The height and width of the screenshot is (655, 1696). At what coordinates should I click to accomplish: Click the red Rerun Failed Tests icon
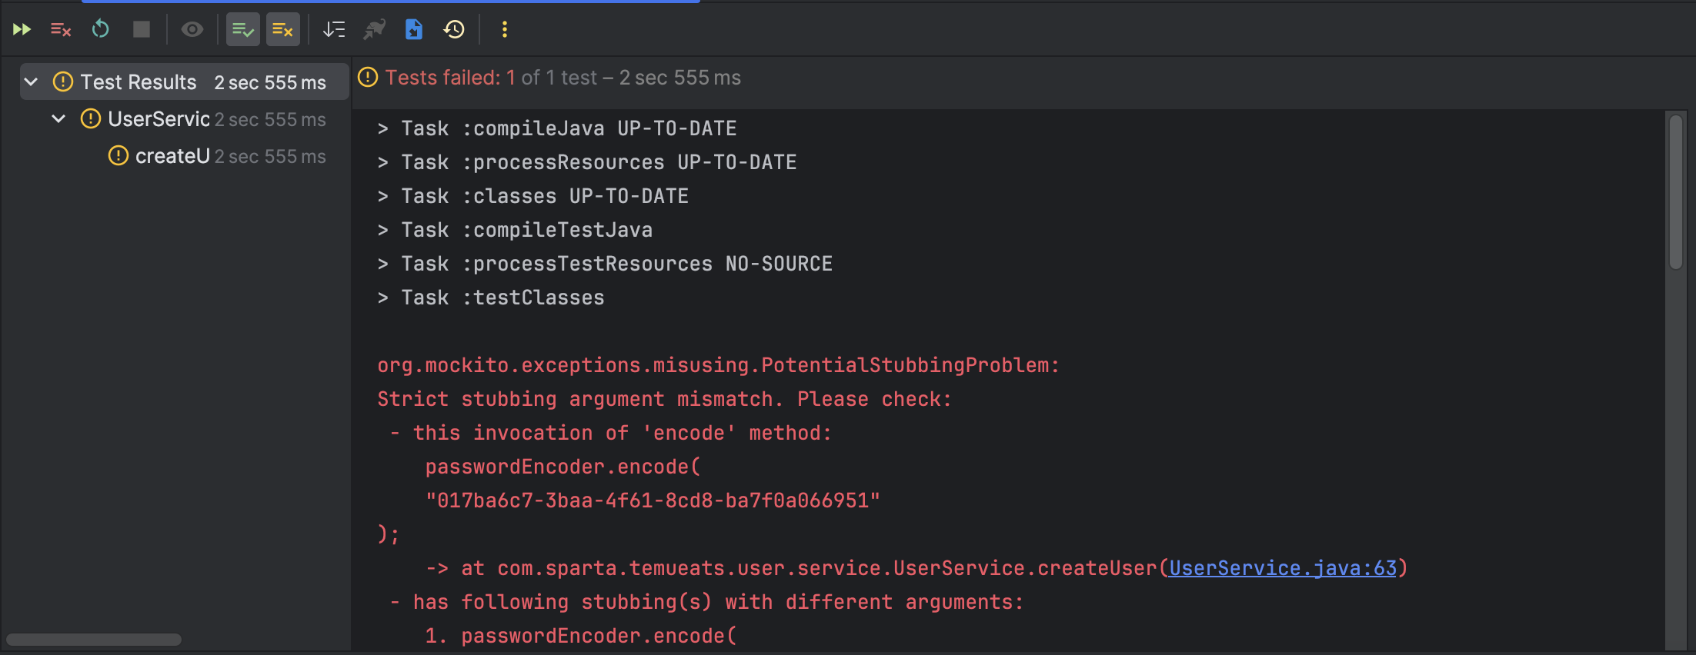tap(61, 30)
